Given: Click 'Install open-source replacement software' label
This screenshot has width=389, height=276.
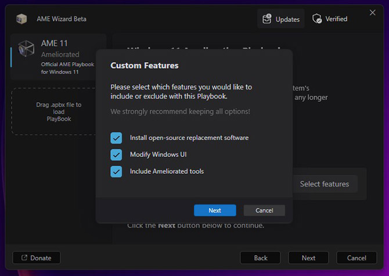Looking at the screenshot, I should point(189,138).
